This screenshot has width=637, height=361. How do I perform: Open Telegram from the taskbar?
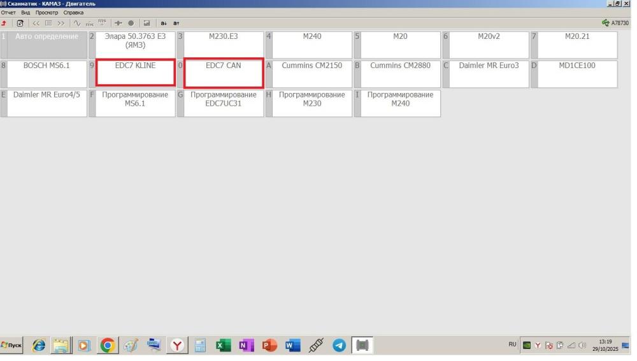click(x=339, y=346)
